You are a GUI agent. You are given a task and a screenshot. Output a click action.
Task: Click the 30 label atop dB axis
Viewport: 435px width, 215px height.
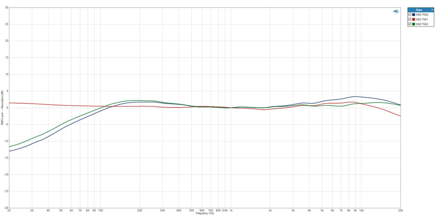tap(7, 8)
